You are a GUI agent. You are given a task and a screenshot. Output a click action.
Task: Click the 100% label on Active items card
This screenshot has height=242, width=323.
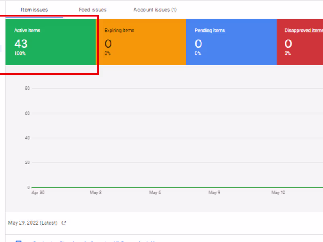(20, 53)
